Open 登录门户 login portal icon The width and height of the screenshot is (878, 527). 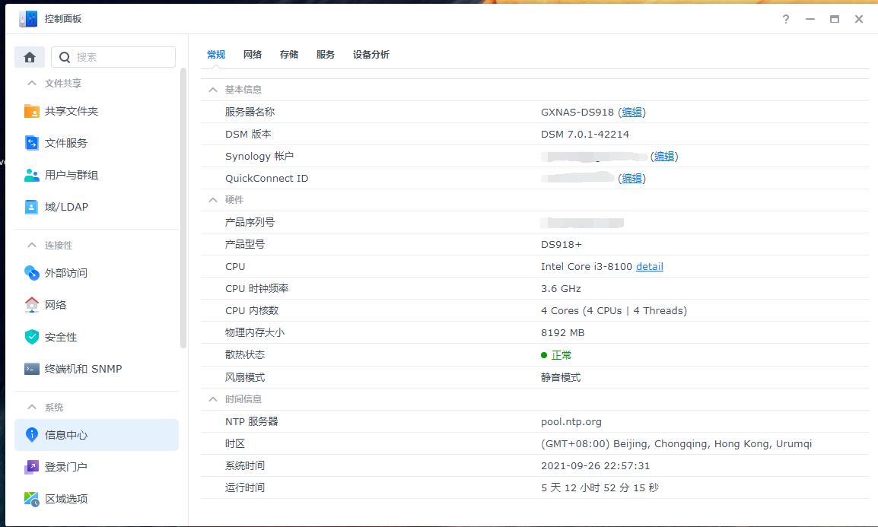pos(31,467)
